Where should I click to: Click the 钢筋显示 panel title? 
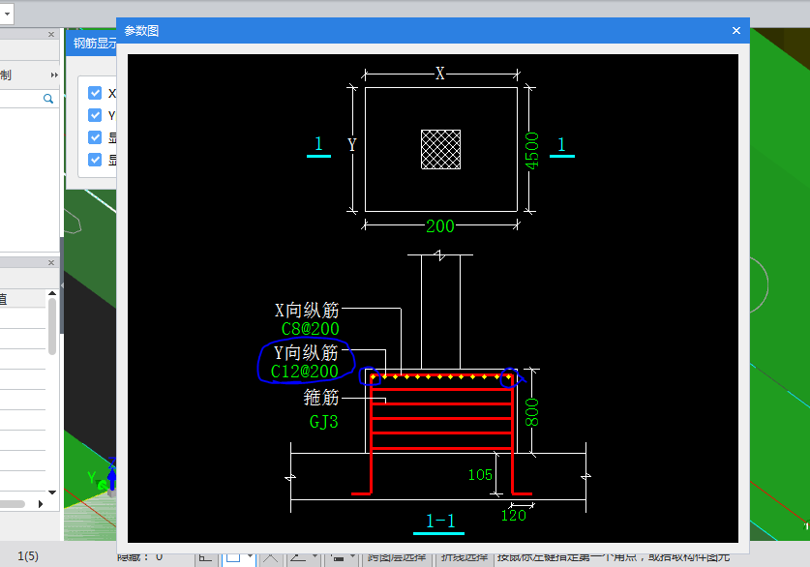point(95,43)
